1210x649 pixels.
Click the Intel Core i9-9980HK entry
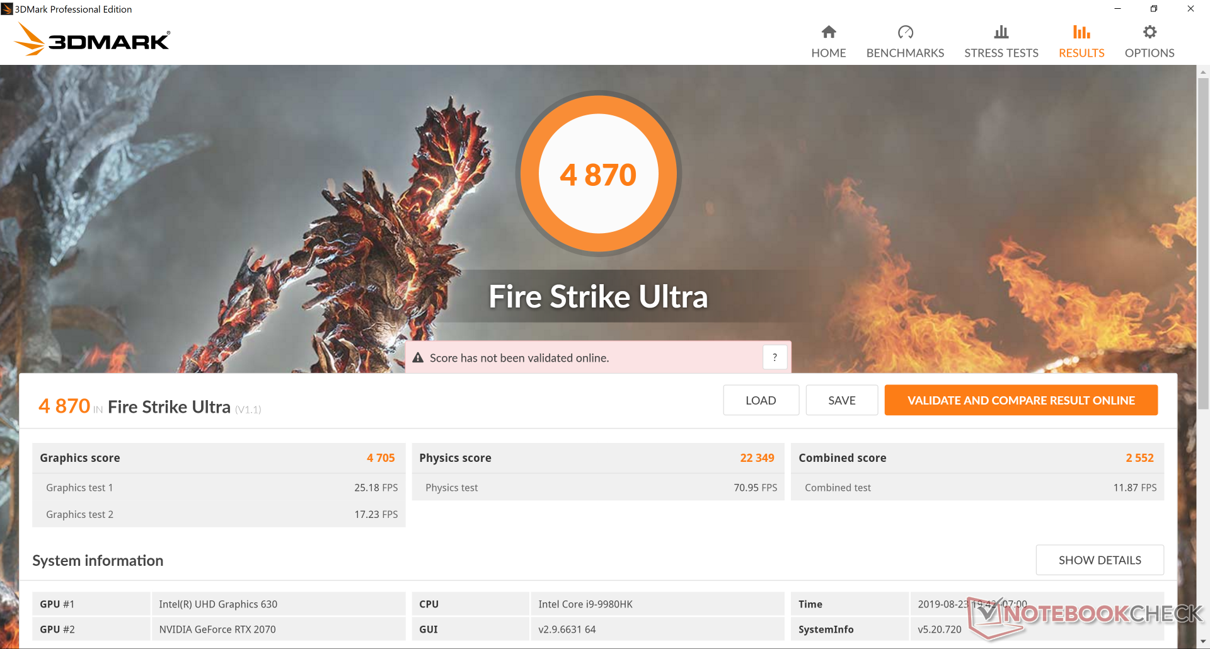tap(585, 604)
